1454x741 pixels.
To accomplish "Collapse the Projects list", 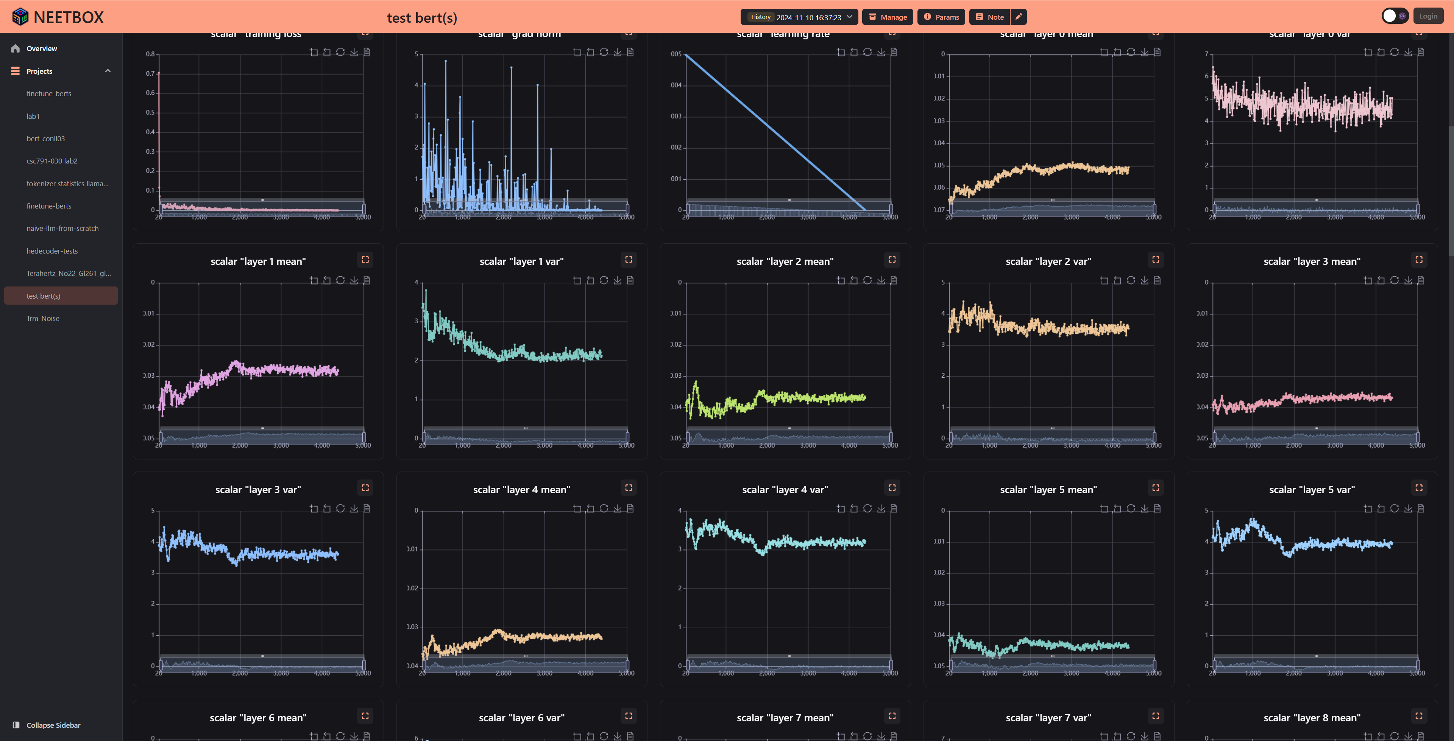I will [108, 71].
